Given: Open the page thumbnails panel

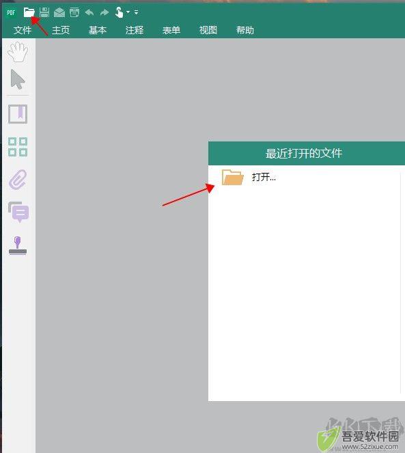Looking at the screenshot, I should pos(18,147).
